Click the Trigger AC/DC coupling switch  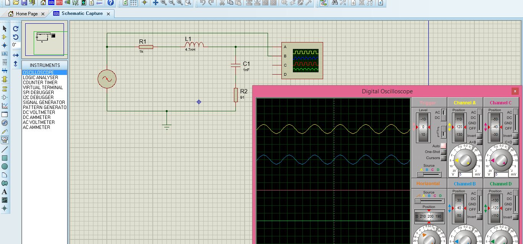click(x=443, y=115)
